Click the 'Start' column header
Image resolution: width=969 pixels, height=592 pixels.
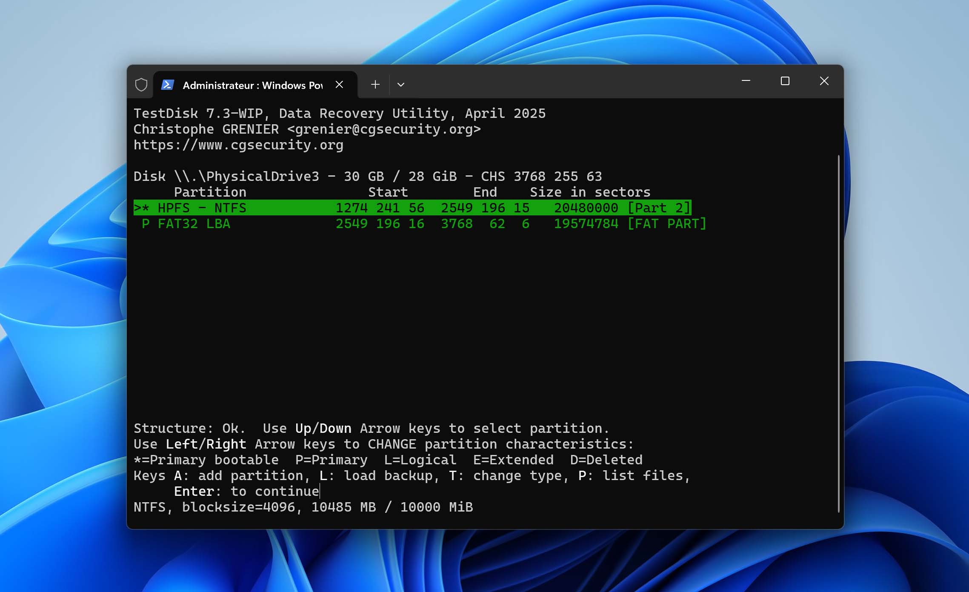tap(388, 192)
